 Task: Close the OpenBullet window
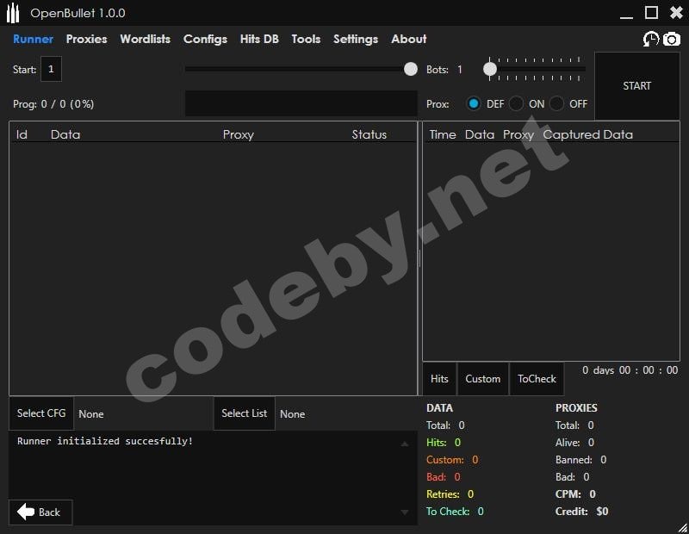coord(676,13)
